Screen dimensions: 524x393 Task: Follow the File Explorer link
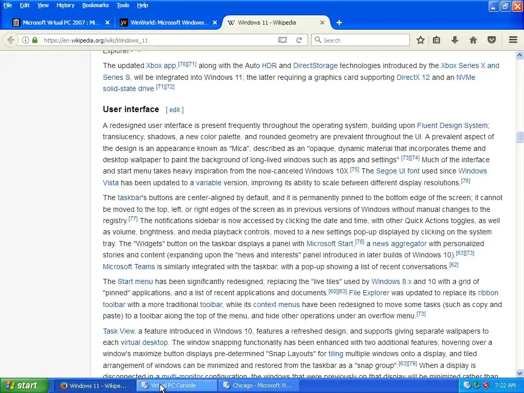pos(369,293)
